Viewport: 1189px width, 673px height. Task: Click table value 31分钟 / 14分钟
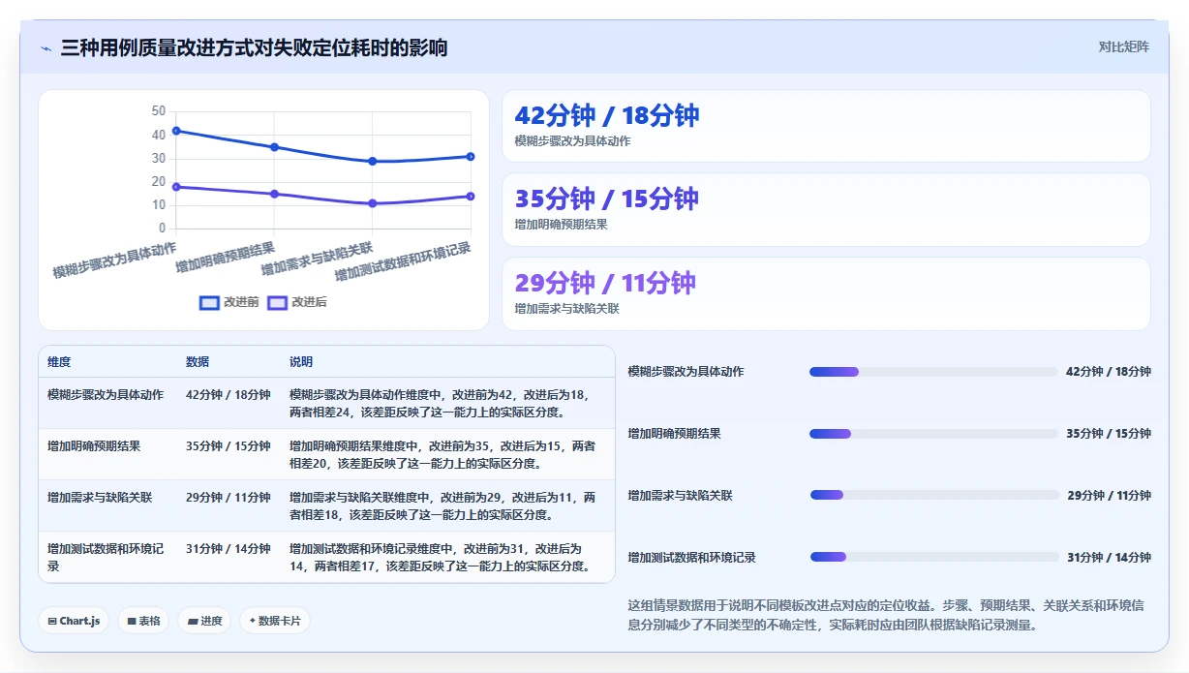tap(229, 549)
